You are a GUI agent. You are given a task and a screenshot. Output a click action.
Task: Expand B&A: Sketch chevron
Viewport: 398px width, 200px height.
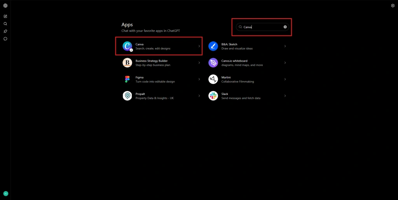[x=285, y=47]
